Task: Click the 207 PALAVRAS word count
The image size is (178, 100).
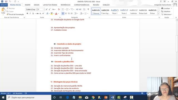Action: pyautogui.click(x=18, y=93)
